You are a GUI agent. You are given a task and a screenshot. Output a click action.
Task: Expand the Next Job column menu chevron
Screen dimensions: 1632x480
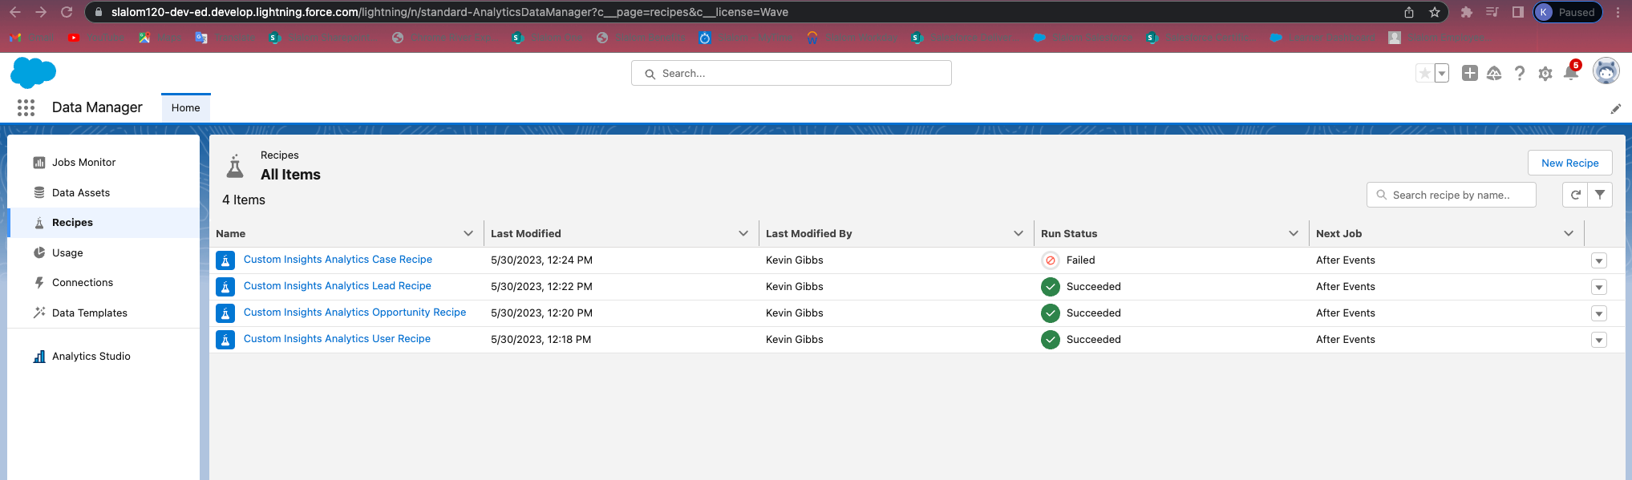pyautogui.click(x=1569, y=233)
